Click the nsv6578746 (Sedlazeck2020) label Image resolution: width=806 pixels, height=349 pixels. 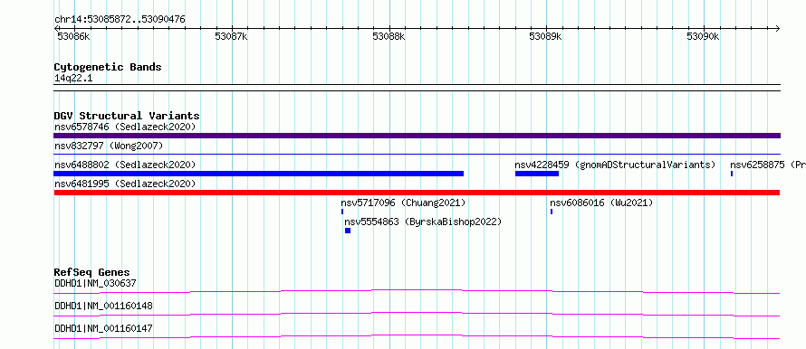pos(125,127)
